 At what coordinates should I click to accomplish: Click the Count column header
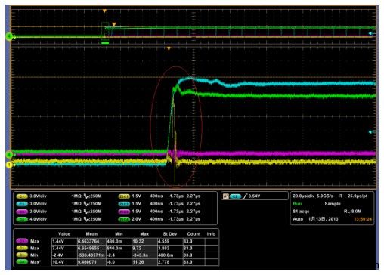[x=194, y=234]
